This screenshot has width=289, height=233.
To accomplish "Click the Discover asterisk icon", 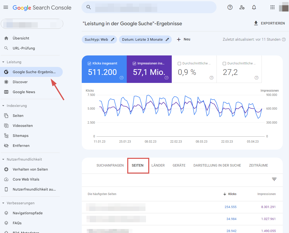I will click(x=6, y=82).
